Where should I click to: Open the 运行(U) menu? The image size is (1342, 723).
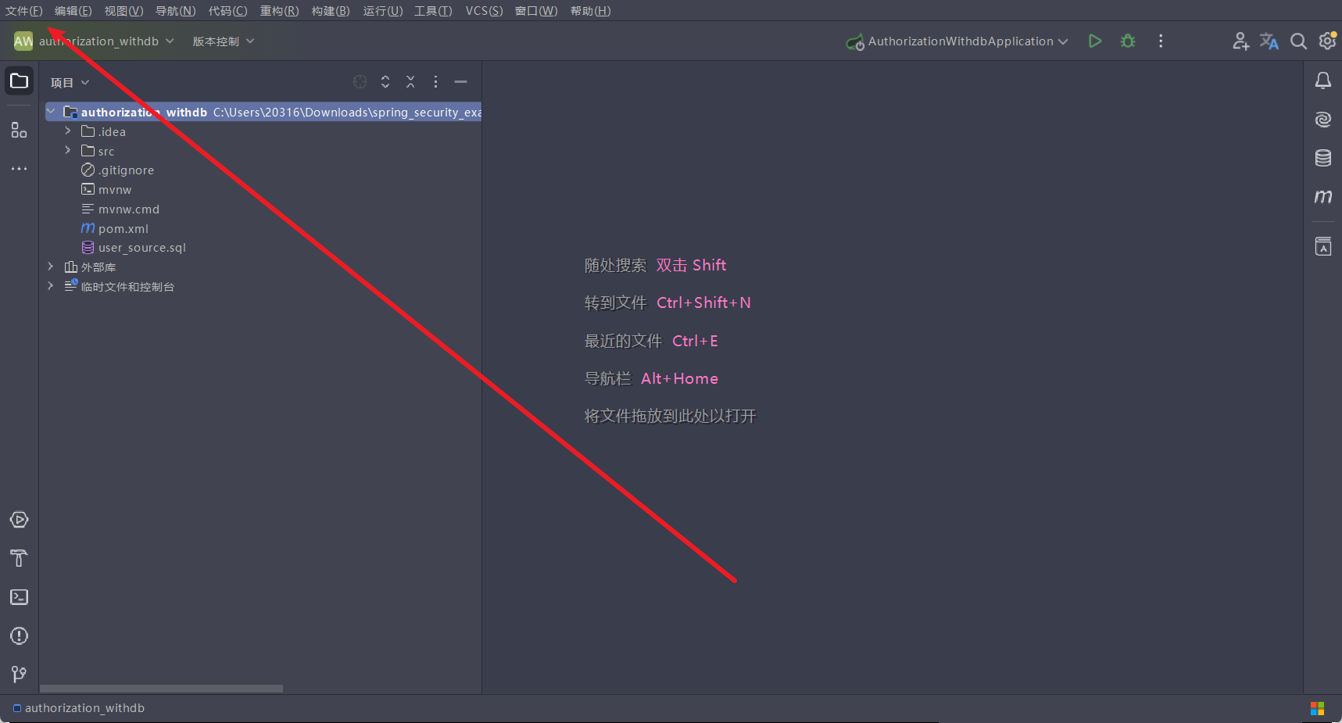coord(382,10)
